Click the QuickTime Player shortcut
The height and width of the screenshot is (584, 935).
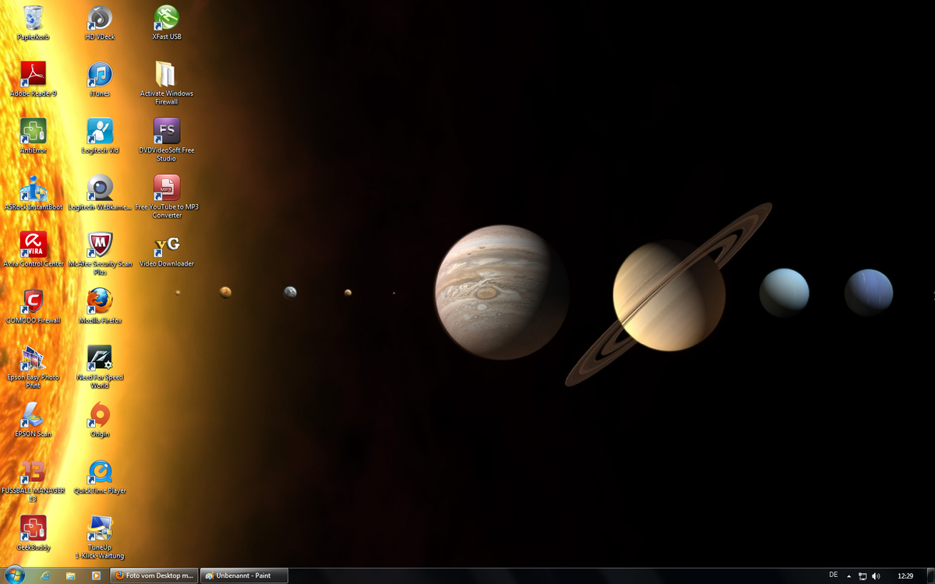(100, 471)
